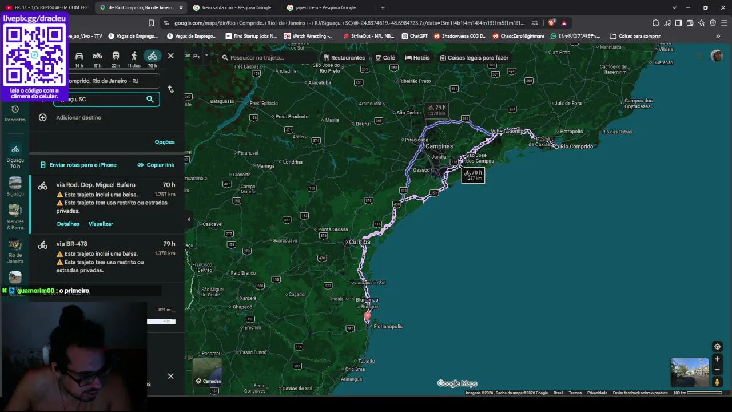Zoom in on the map with the plus button

click(x=717, y=359)
